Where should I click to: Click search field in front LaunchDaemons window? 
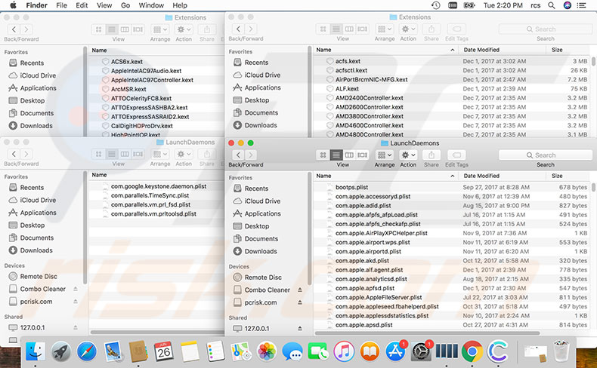(x=545, y=155)
